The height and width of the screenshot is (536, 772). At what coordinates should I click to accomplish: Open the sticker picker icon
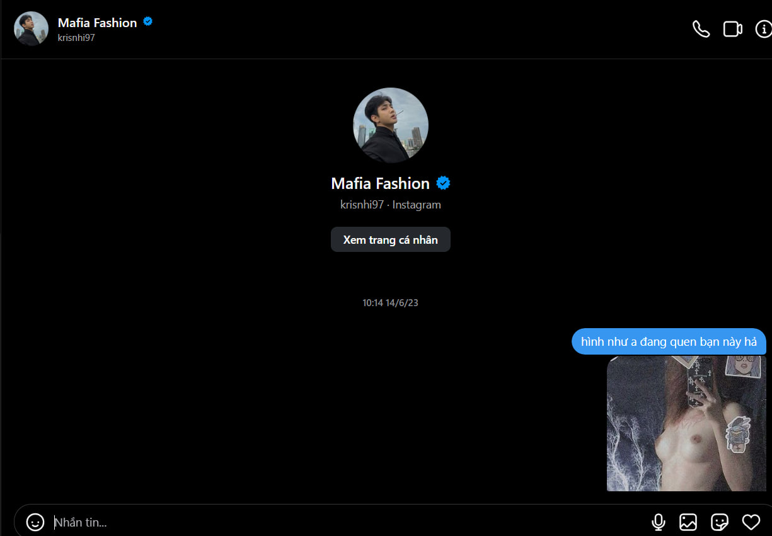(x=719, y=522)
